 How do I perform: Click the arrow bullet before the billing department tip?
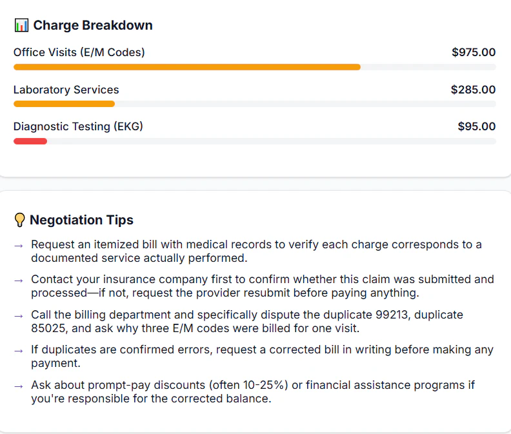[19, 316]
